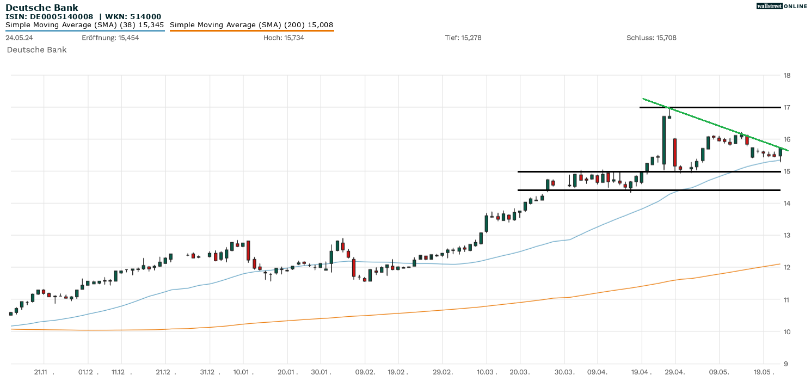The width and height of the screenshot is (811, 375).
Task: Toggle the SMA (38) 15,345 legend
Action: 85,25
